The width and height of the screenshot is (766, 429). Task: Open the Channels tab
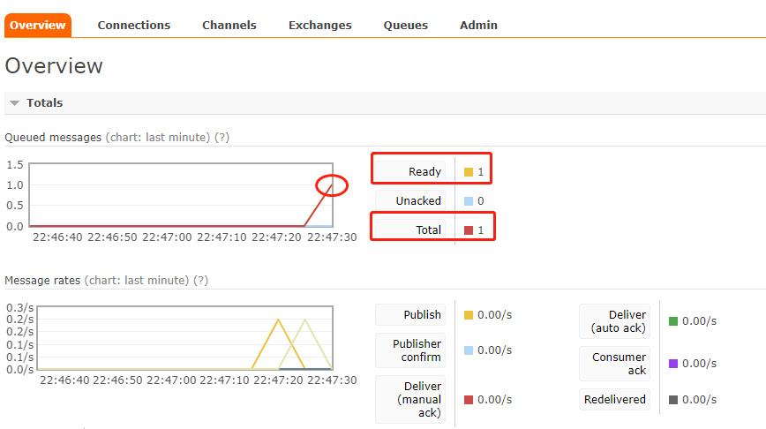(x=229, y=26)
